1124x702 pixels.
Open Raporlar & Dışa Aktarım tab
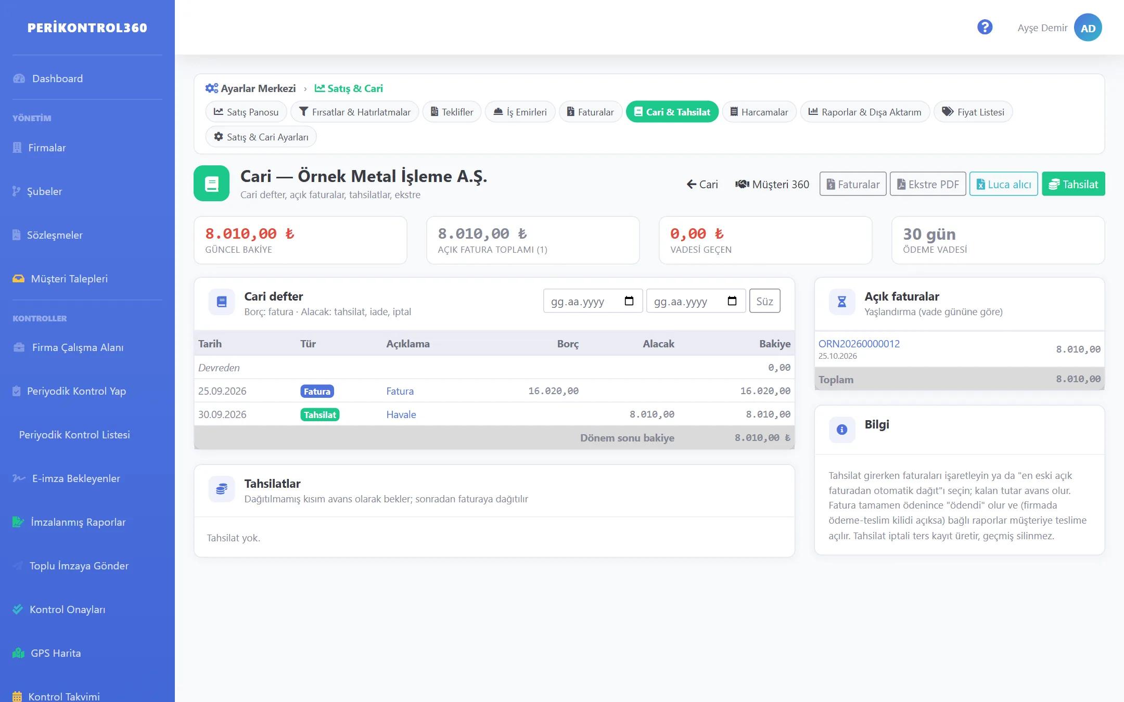pos(865,112)
